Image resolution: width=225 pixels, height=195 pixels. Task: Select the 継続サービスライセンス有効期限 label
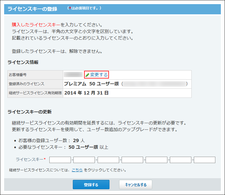point(35,93)
